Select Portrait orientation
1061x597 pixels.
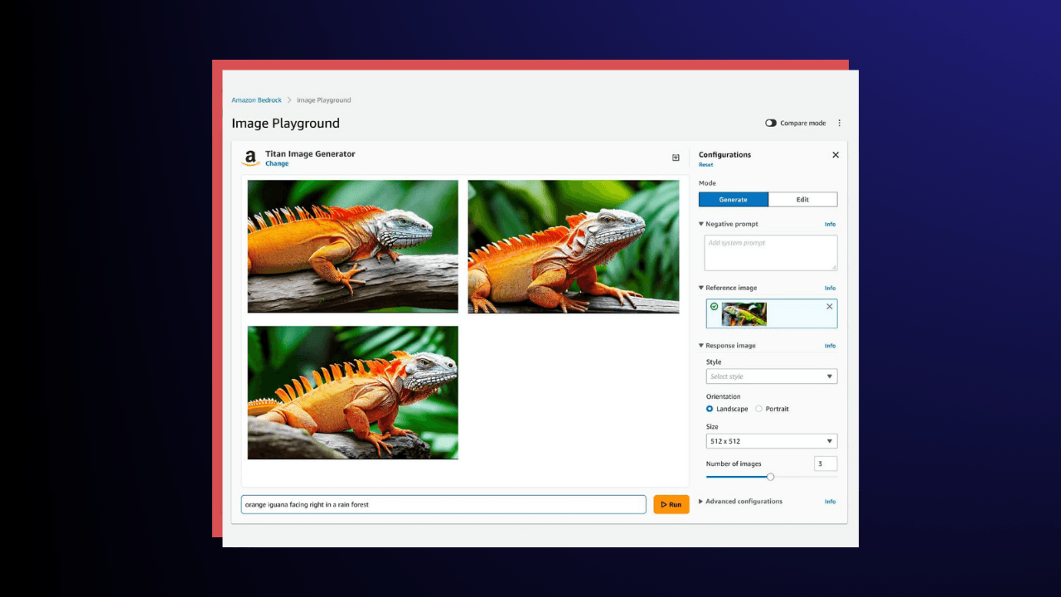(x=758, y=409)
